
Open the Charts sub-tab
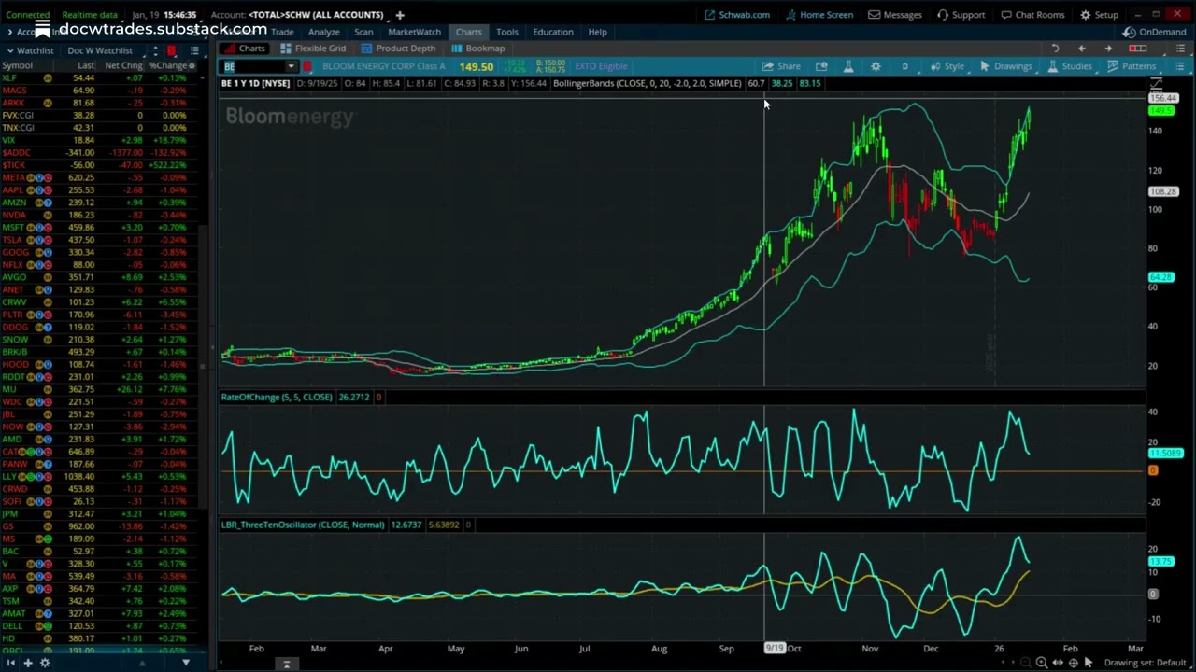pos(245,49)
